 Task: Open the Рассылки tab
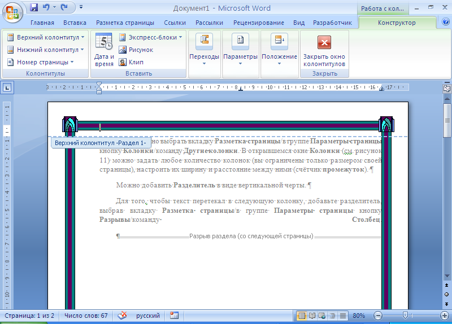[209, 23]
